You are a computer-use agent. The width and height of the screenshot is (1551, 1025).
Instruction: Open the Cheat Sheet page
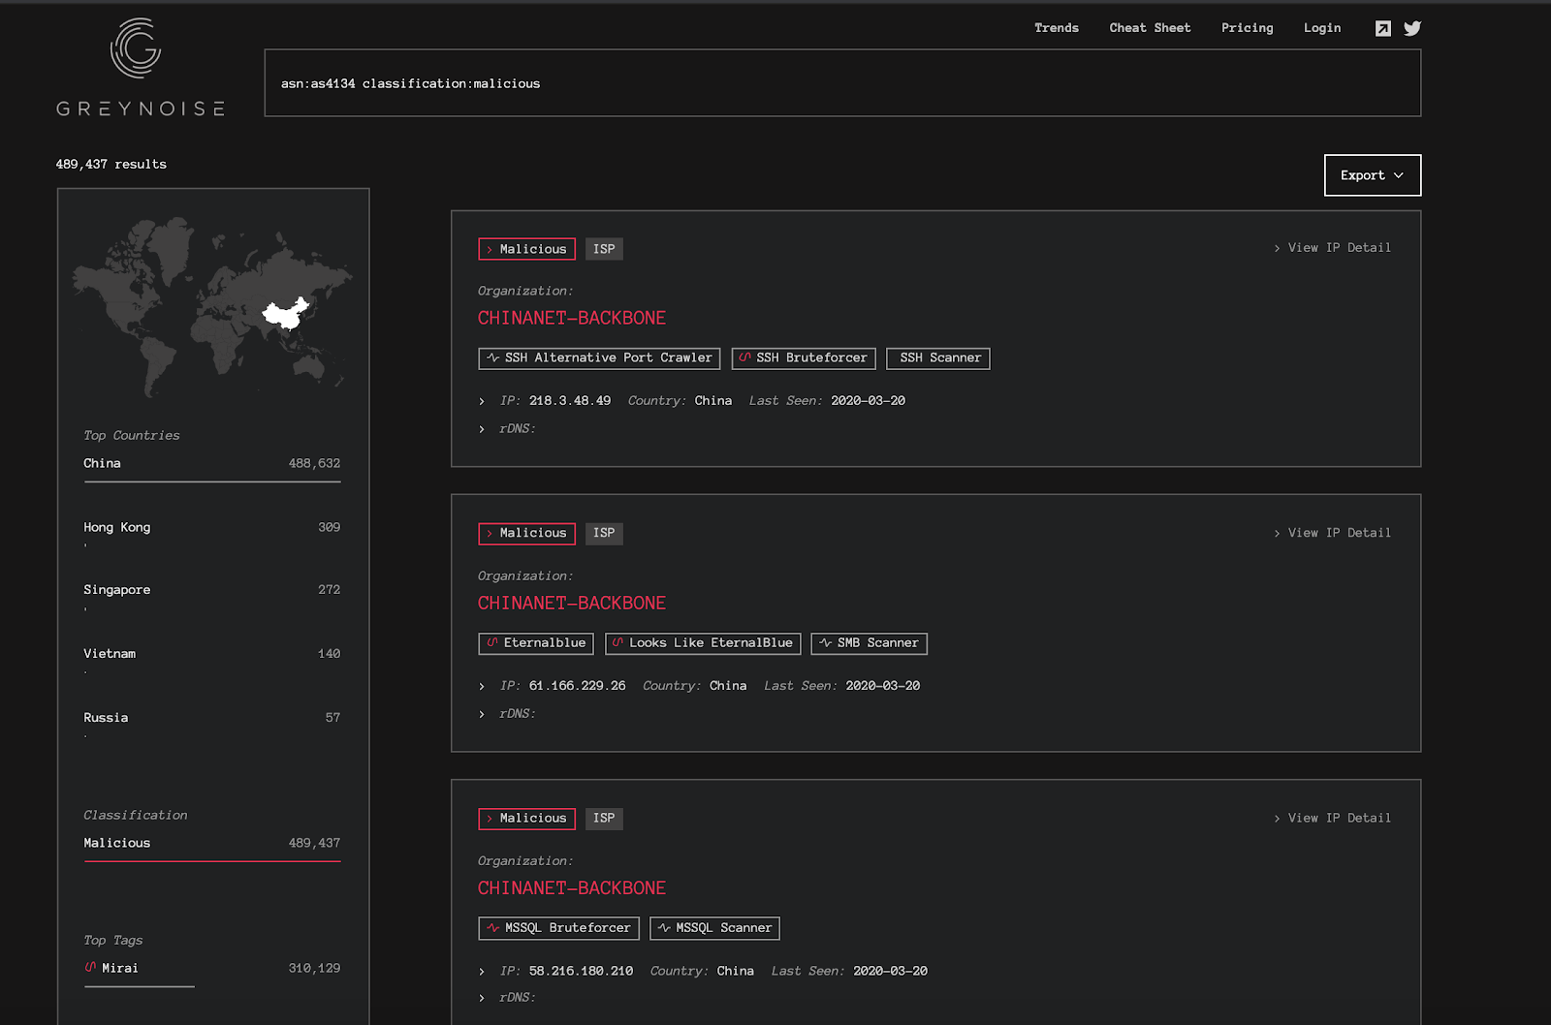pos(1150,28)
